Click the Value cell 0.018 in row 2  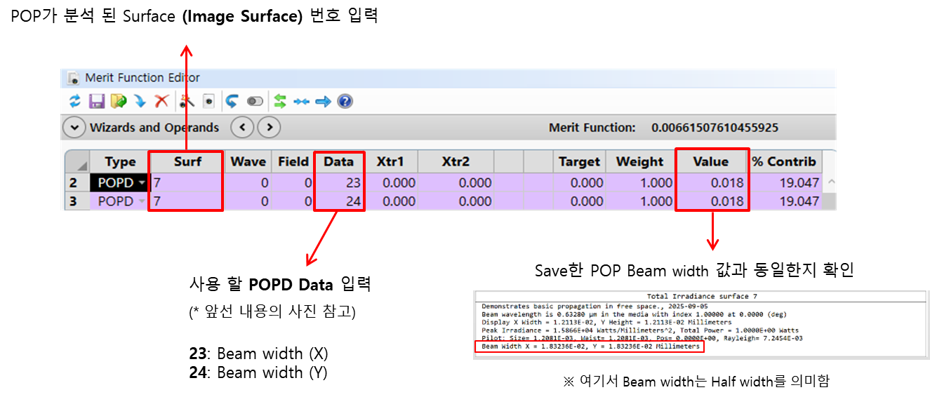[711, 182]
